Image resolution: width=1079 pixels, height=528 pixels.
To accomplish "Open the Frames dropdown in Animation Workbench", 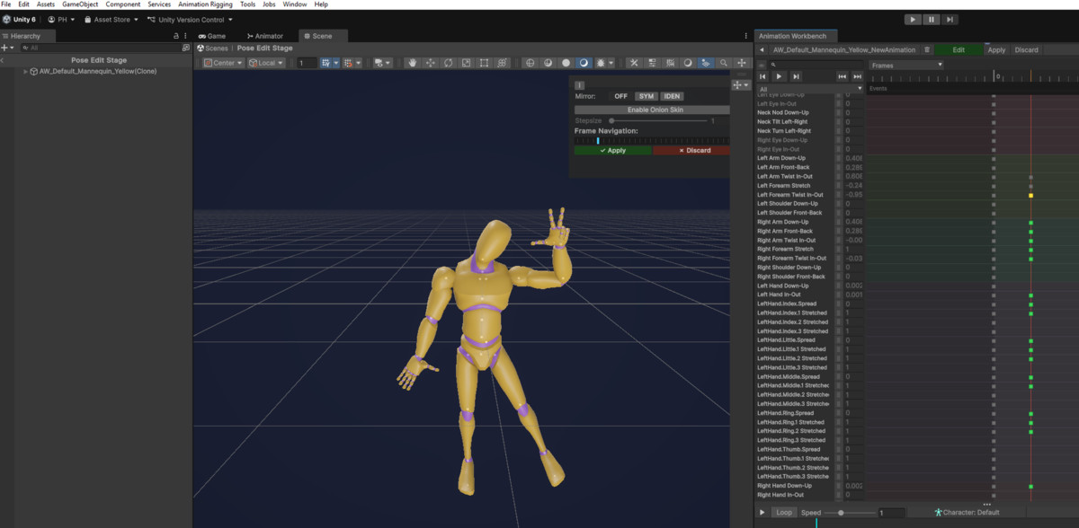I will click(x=906, y=63).
